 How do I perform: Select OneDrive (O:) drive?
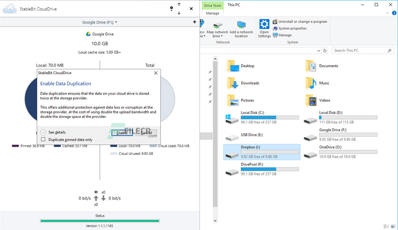(x=340, y=152)
